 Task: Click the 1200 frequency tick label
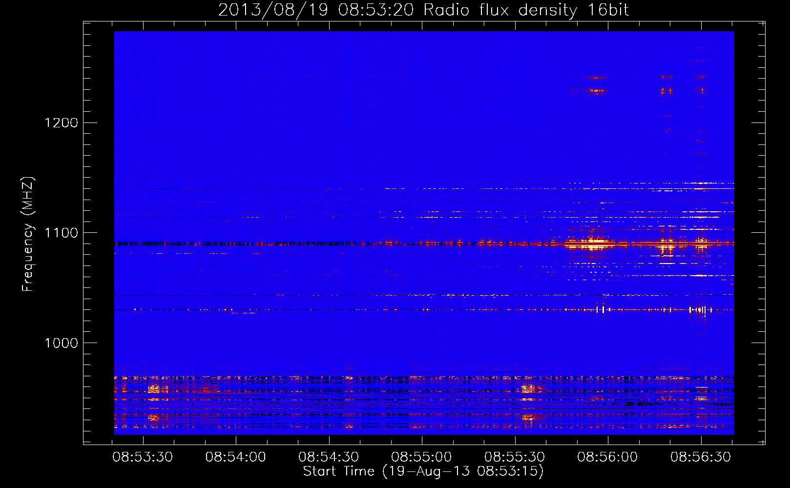tap(62, 122)
